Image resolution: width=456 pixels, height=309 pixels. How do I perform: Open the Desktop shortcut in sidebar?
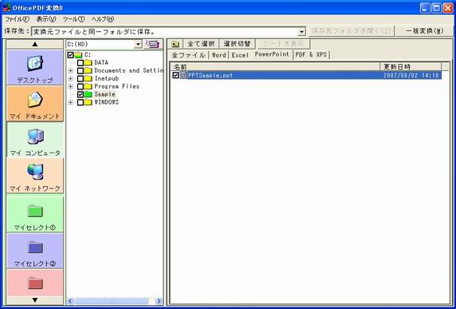tap(35, 67)
